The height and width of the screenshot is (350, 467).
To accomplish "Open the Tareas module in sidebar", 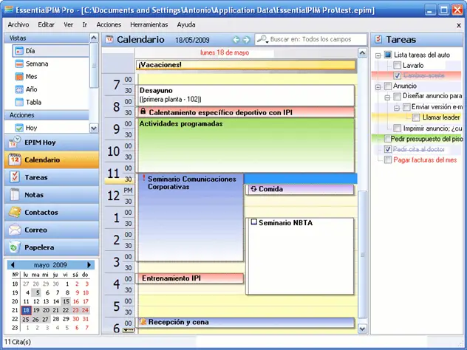I will [x=52, y=177].
